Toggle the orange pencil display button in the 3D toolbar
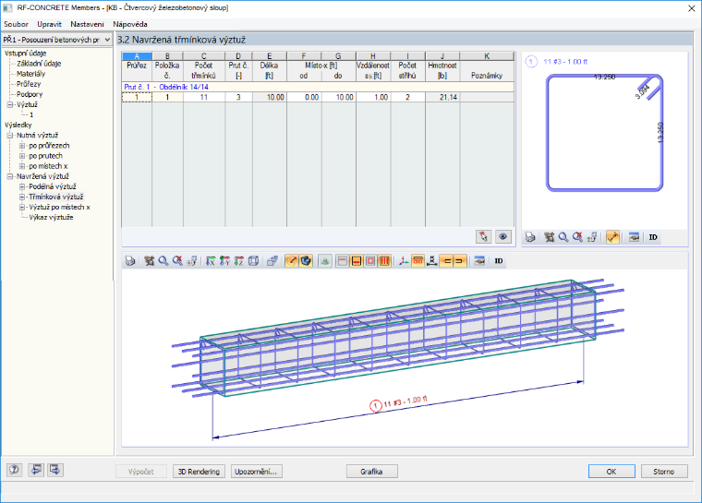Viewport: 702px width, 503px height. (292, 261)
